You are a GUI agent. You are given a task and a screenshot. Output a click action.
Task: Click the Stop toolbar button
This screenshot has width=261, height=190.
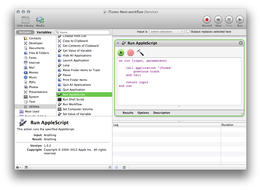[229, 20]
